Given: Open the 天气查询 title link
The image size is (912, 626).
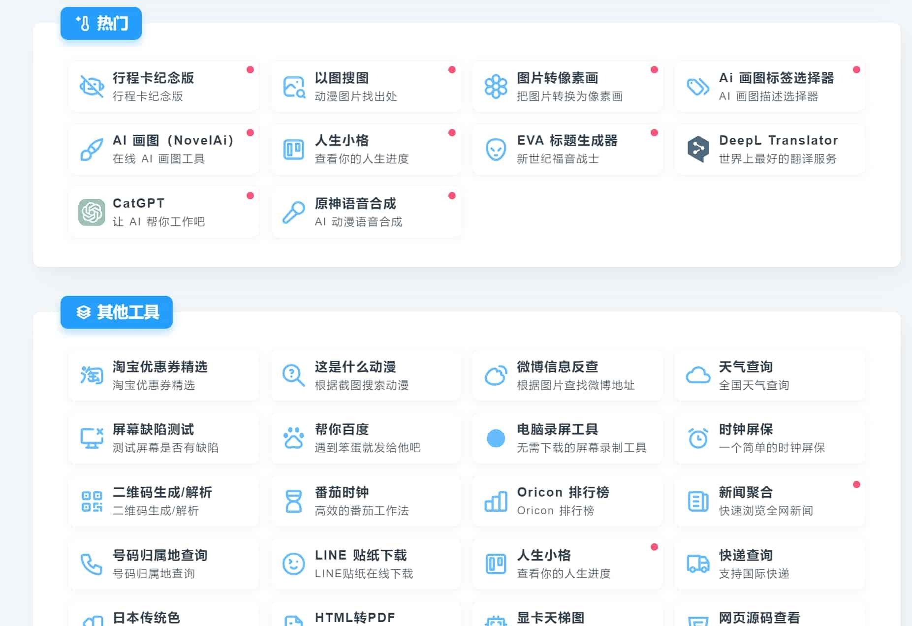Looking at the screenshot, I should tap(746, 367).
